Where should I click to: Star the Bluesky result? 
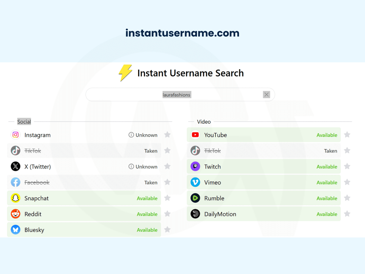point(167,229)
